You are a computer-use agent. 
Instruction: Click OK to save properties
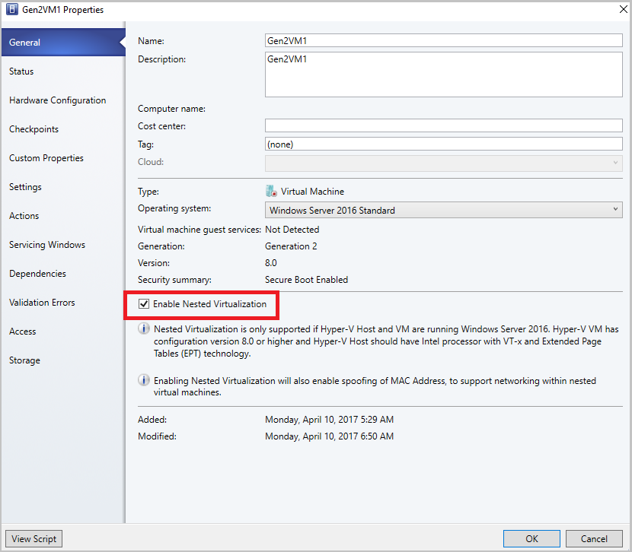(531, 538)
